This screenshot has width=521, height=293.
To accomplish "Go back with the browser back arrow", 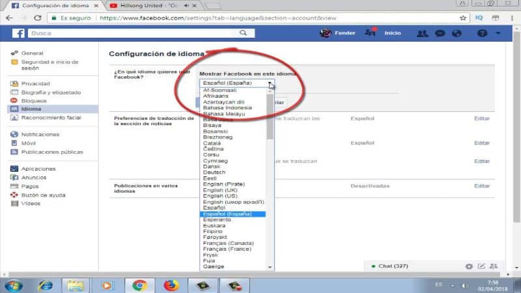I will pyautogui.click(x=9, y=18).
